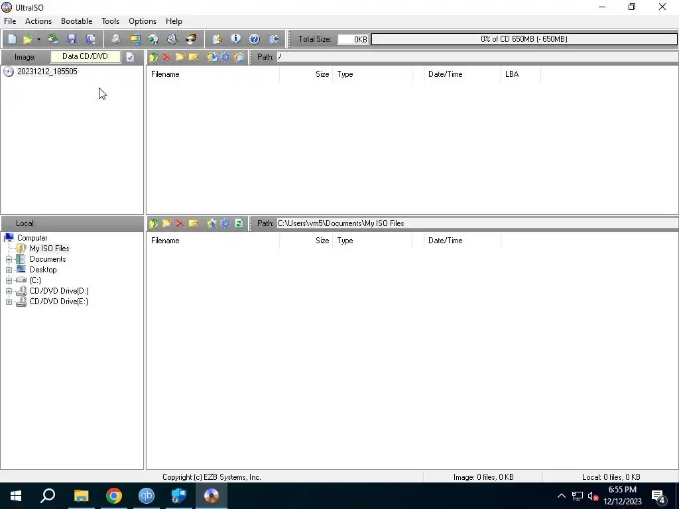Click the Make CD/DVD Image icon
Viewport: 679px width, 509px height.
click(x=116, y=39)
